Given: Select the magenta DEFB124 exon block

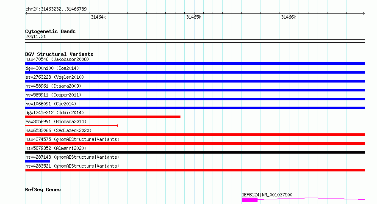Looking at the screenshot, I should click(x=249, y=200).
